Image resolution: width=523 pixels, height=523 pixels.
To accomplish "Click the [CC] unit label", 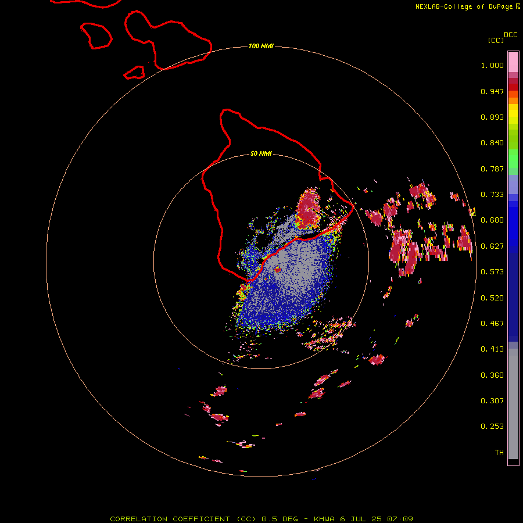I will [x=496, y=40].
